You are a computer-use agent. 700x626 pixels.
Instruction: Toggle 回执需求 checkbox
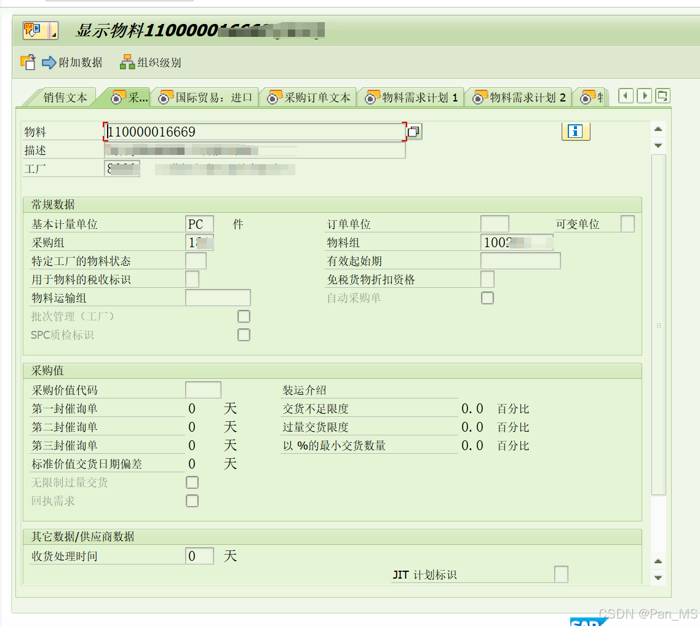pyautogui.click(x=192, y=501)
